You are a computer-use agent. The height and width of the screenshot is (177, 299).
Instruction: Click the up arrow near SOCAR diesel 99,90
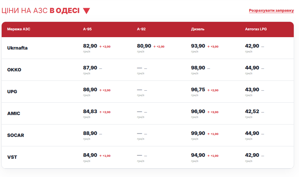point(208,134)
